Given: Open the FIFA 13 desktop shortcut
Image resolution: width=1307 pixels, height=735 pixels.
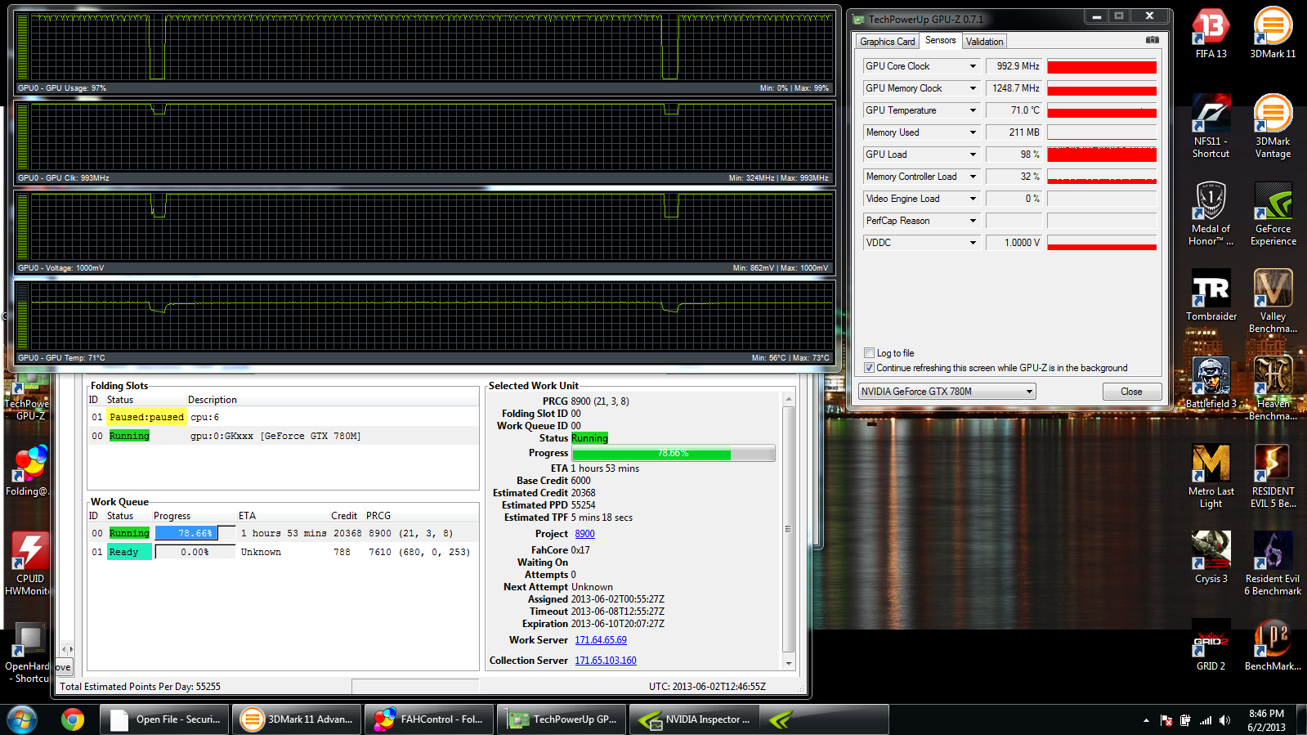Looking at the screenshot, I should tap(1211, 34).
